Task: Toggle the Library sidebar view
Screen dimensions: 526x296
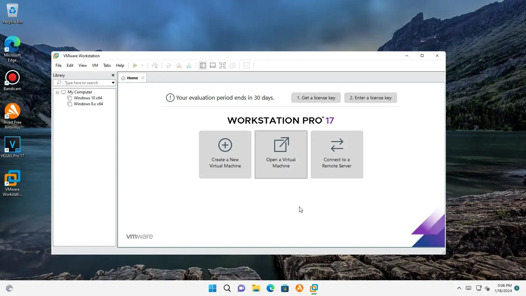Action: pyautogui.click(x=203, y=65)
